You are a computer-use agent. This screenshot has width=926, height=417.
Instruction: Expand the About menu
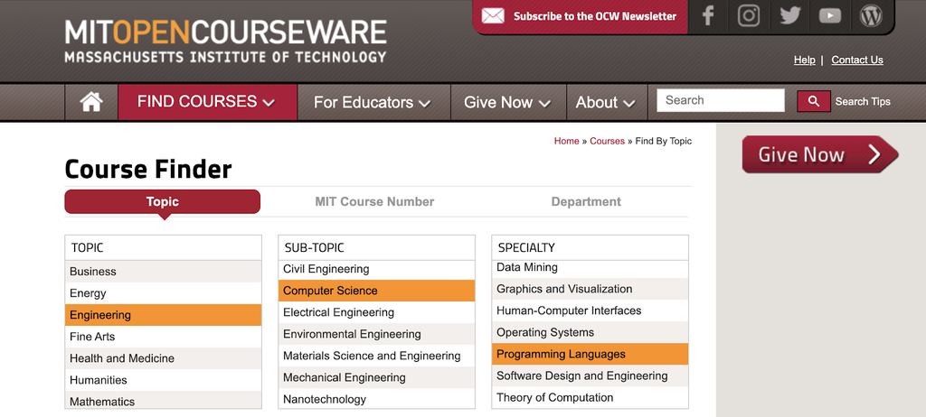(x=606, y=102)
